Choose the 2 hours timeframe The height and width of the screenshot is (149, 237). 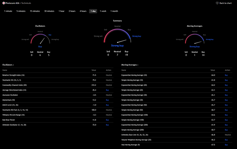[72, 11]
